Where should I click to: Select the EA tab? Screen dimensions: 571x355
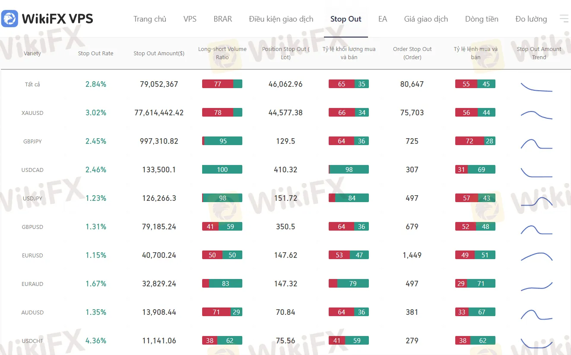coord(383,19)
